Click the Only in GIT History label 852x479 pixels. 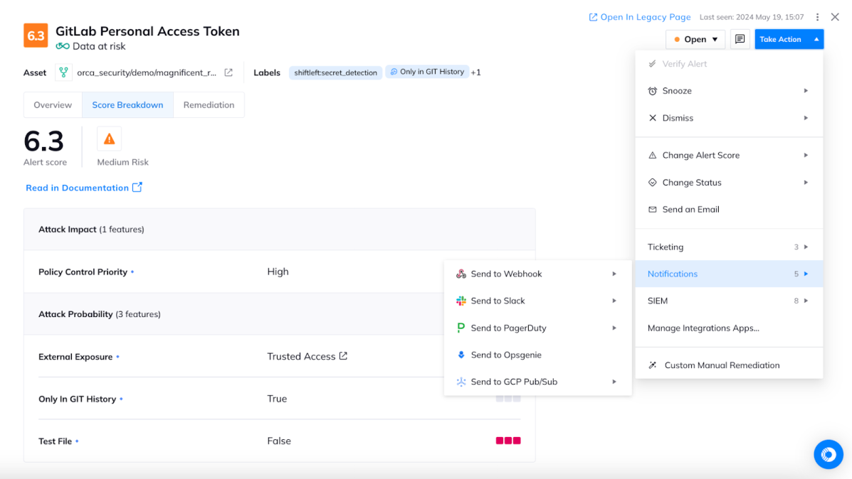tap(427, 72)
